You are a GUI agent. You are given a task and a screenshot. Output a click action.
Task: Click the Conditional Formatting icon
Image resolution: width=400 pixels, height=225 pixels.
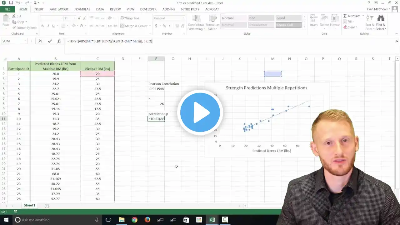[x=196, y=18]
